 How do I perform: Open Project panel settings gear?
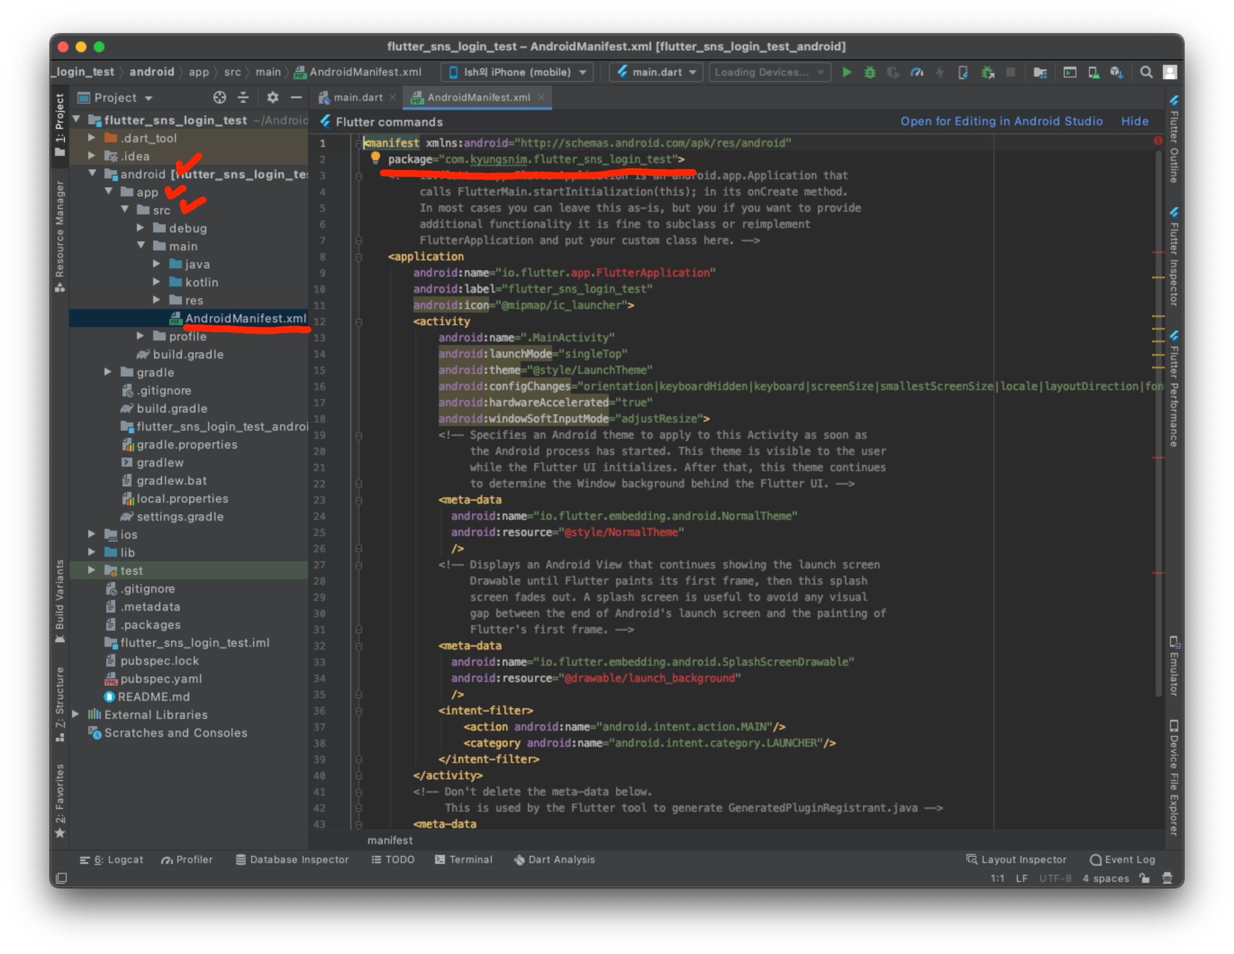(x=272, y=98)
